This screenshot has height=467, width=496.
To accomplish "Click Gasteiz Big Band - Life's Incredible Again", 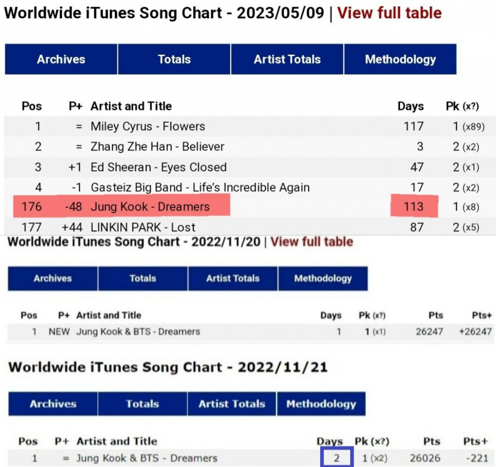I will [x=200, y=187].
